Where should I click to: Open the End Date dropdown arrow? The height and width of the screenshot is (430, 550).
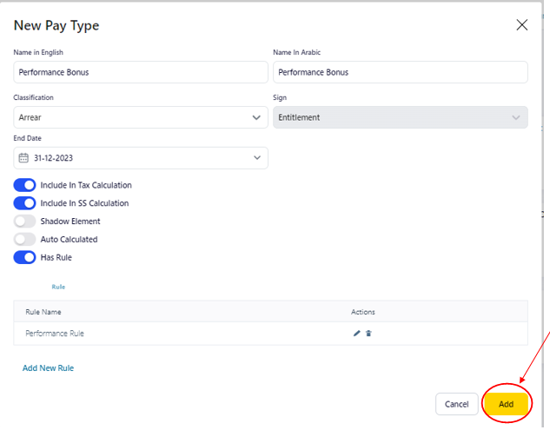[256, 158]
